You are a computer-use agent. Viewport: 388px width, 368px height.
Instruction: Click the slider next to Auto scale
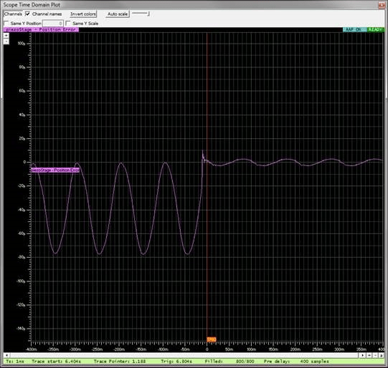[141, 14]
